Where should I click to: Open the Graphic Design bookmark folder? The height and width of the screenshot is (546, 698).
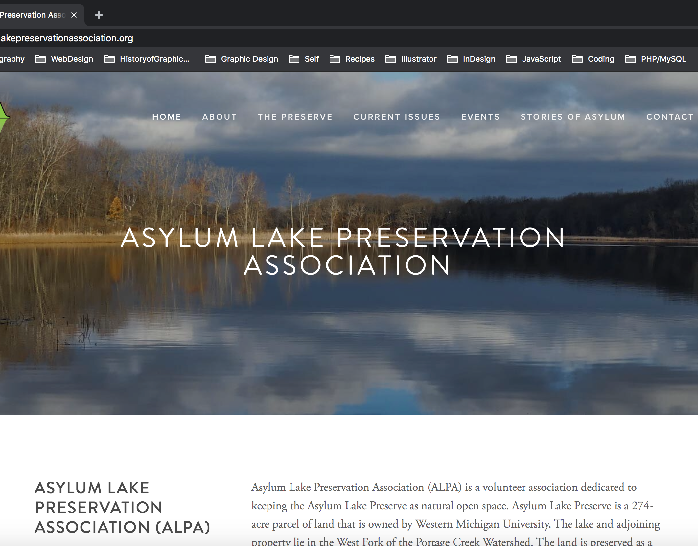coord(242,59)
